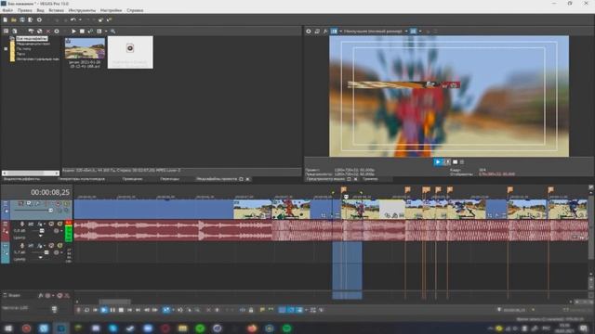595x334 pixels.
Task: Click split screen view button in preview
Action: [x=334, y=31]
